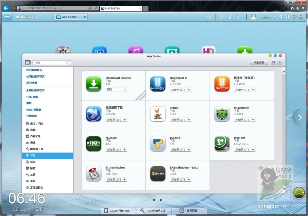Image resolution: width=308 pixels, height=216 pixels.
Task: Select 我的應用程式 in the sidebar
Action: point(34,70)
